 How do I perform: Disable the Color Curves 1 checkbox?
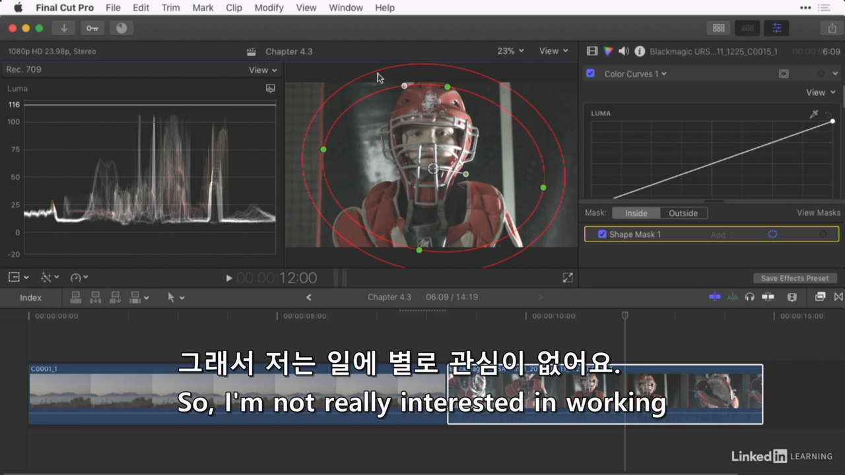[x=591, y=73]
